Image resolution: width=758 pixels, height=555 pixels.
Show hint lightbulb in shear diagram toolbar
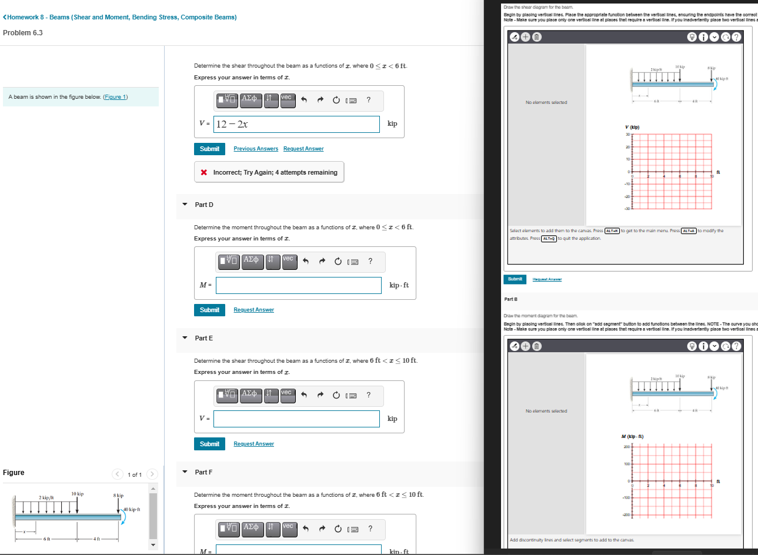692,37
